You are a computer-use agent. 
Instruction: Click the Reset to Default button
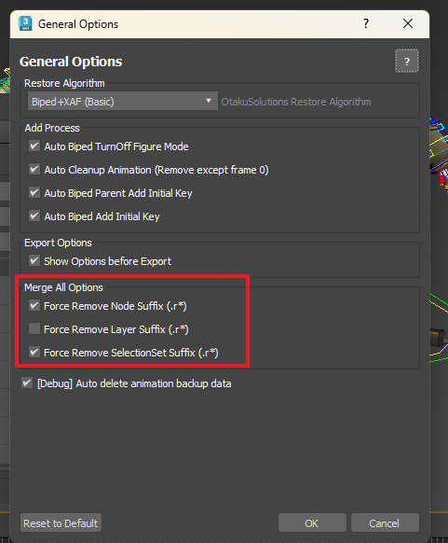(x=61, y=522)
